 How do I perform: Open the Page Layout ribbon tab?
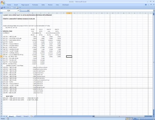coord(25,5)
